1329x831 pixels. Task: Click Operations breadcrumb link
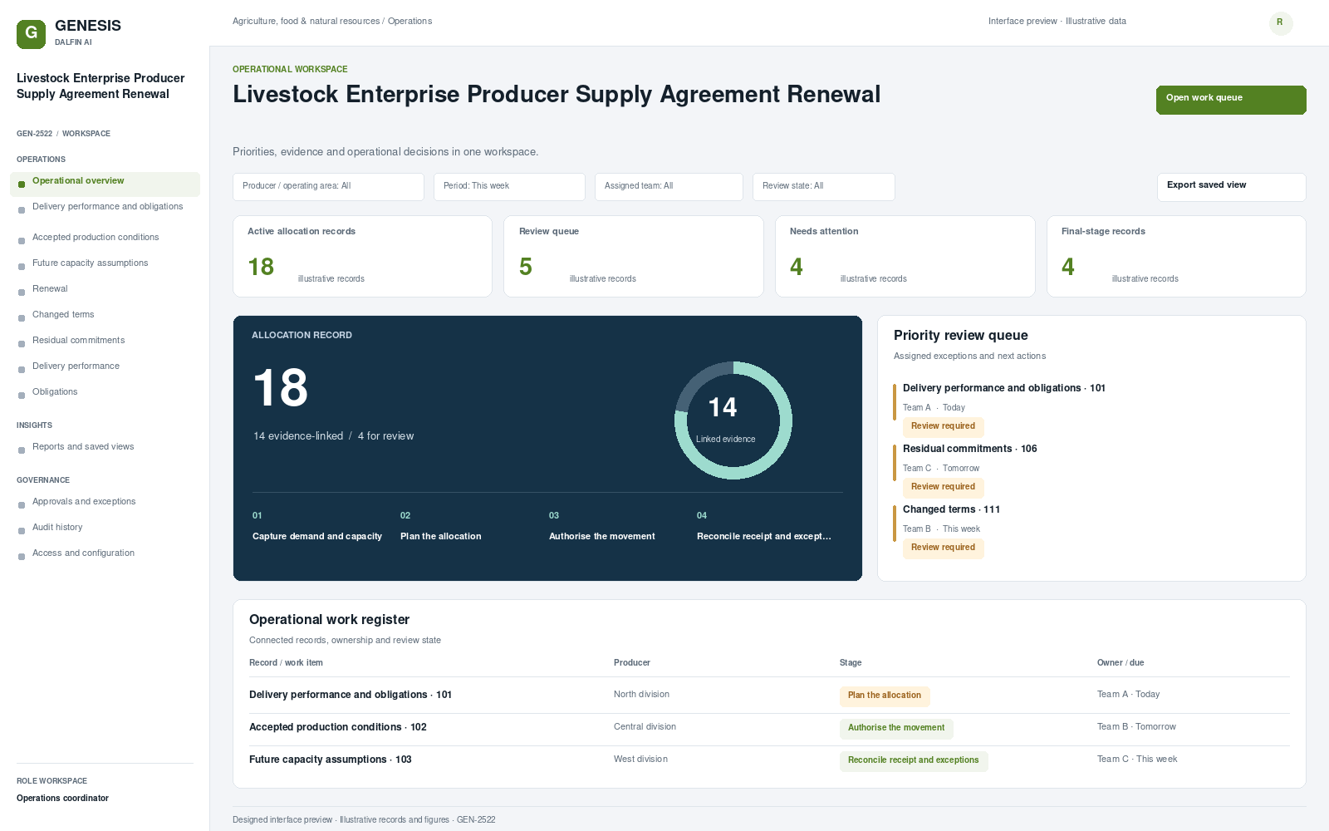[x=410, y=22]
